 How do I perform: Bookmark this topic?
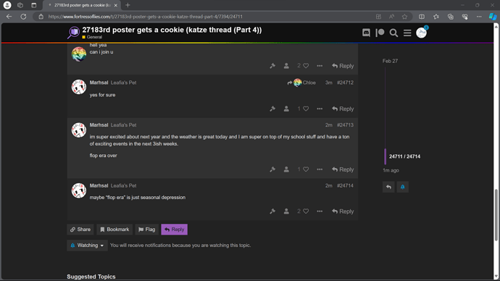pos(114,230)
